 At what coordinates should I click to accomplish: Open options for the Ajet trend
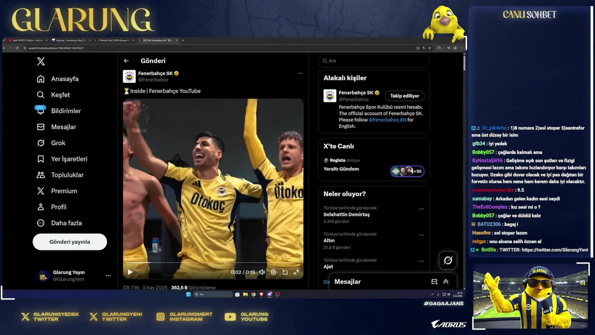pyautogui.click(x=421, y=261)
